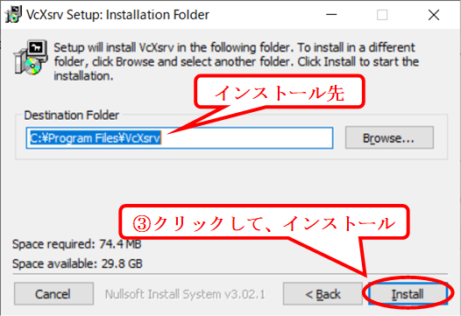Open the Browse... folder chooser
The height and width of the screenshot is (316, 461).
(389, 137)
